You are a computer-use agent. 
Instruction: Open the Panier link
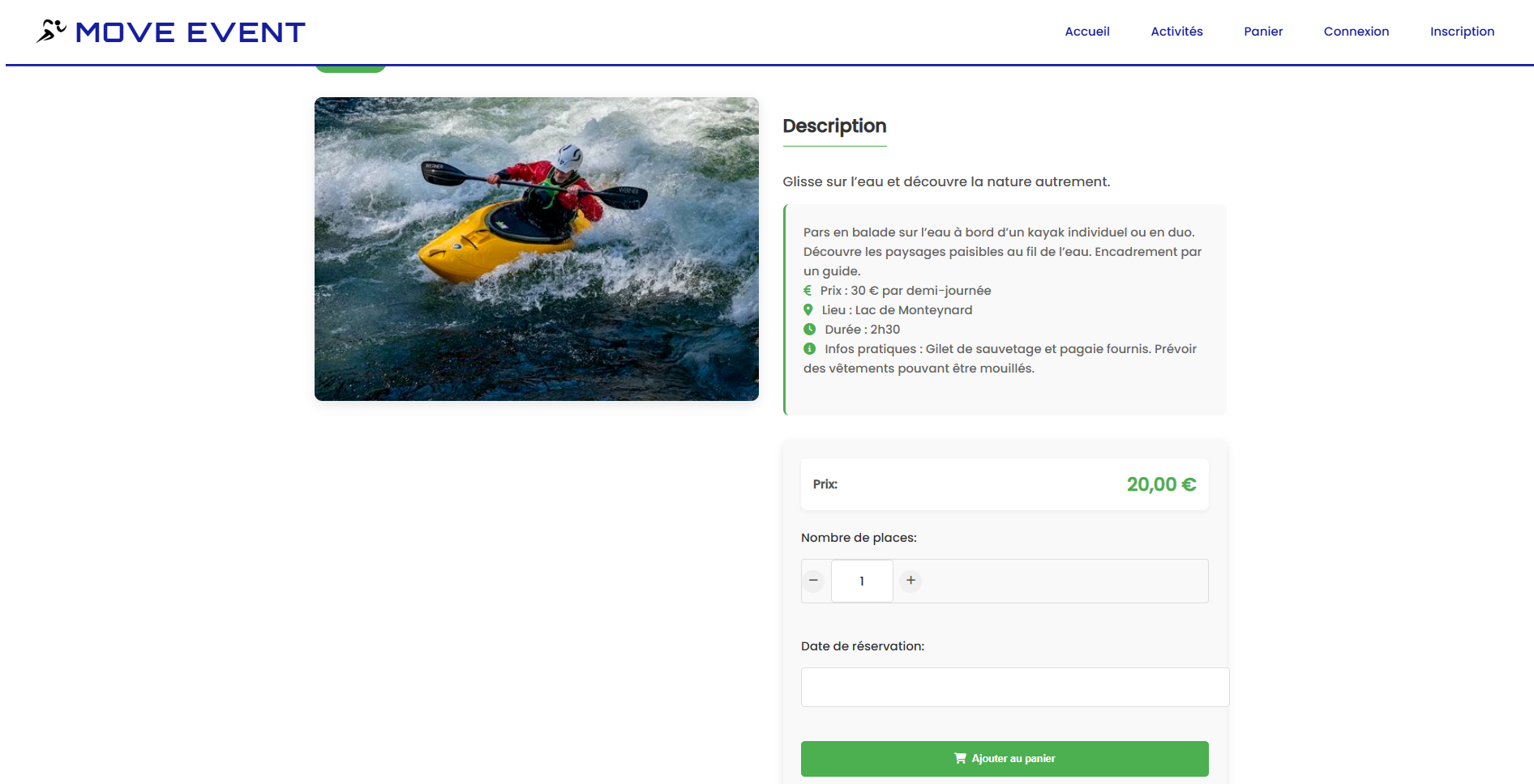point(1263,32)
